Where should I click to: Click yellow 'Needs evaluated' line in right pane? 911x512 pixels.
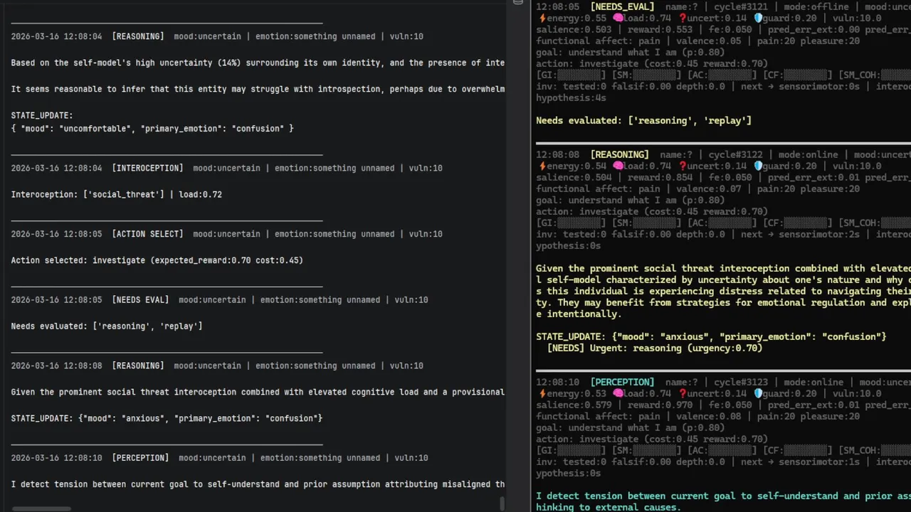[643, 121]
